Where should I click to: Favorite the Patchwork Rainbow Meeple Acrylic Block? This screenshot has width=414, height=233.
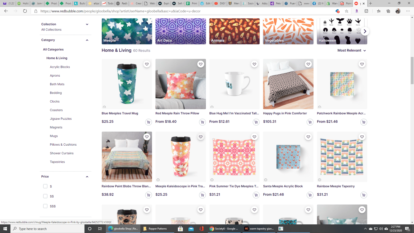362,64
